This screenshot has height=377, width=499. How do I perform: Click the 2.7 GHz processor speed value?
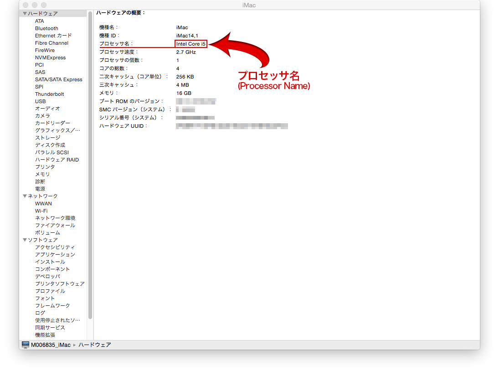click(186, 52)
